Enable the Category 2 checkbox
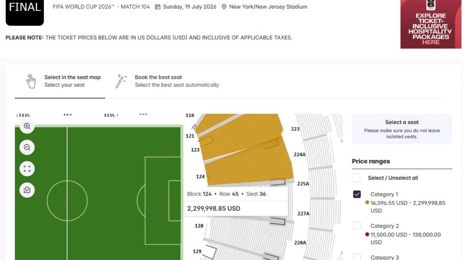This screenshot has width=463, height=260. [357, 226]
